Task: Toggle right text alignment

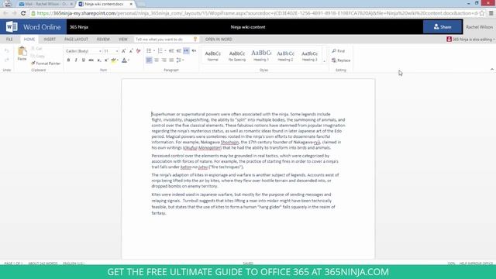Action: [x=164, y=60]
